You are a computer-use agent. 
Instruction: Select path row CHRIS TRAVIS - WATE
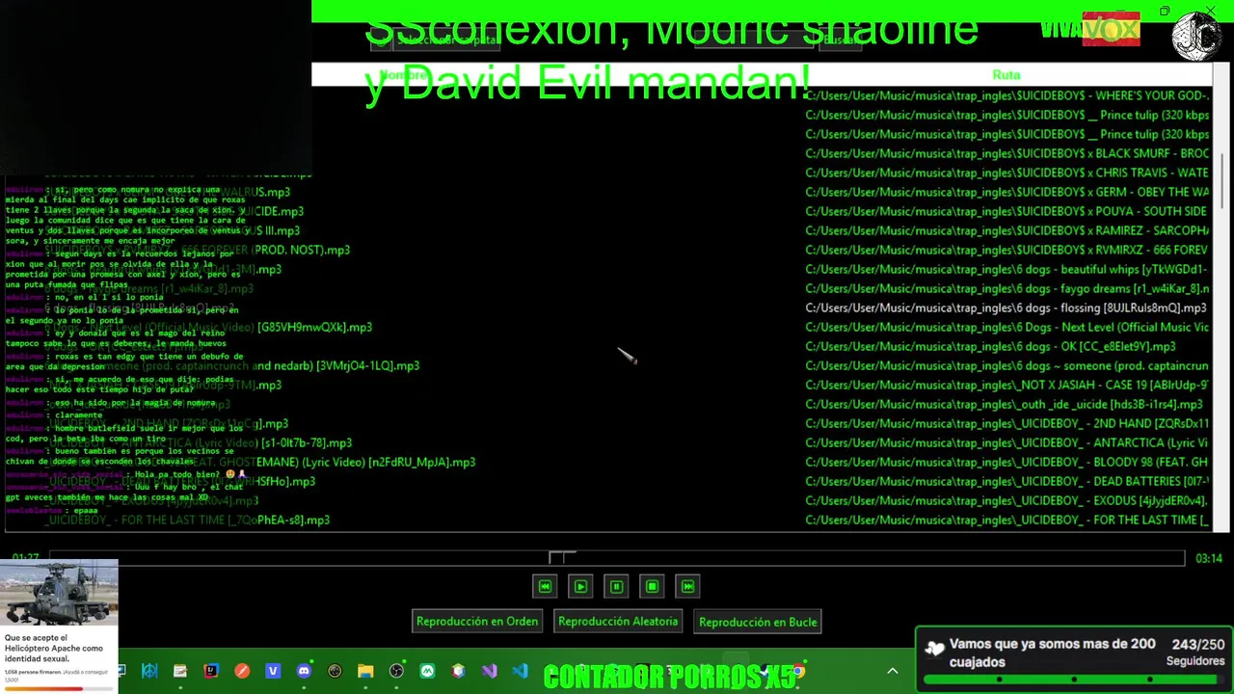[x=1007, y=173]
